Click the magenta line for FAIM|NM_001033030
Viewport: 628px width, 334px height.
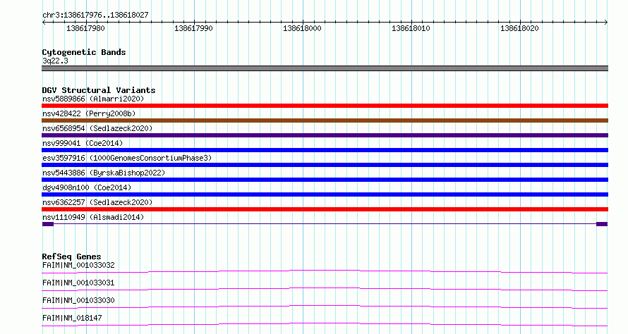click(x=325, y=307)
